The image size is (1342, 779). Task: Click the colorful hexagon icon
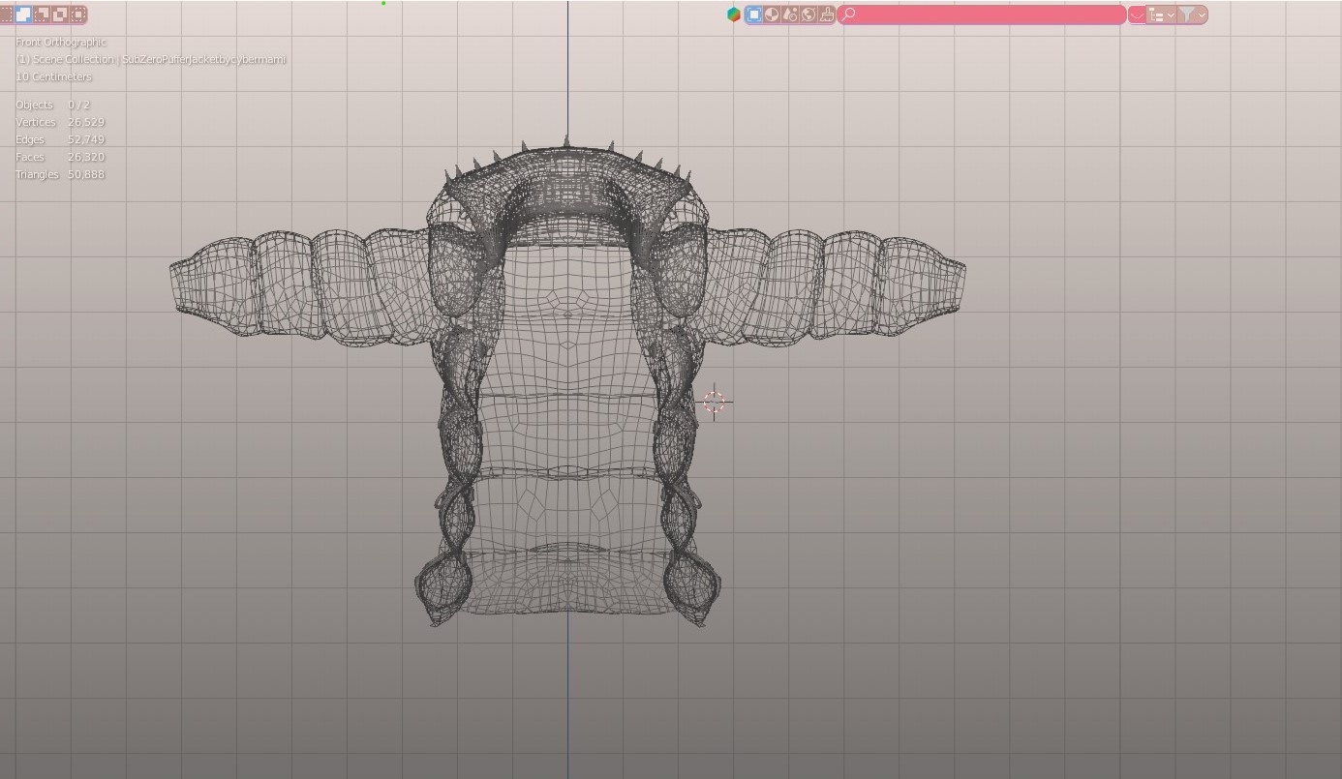734,15
